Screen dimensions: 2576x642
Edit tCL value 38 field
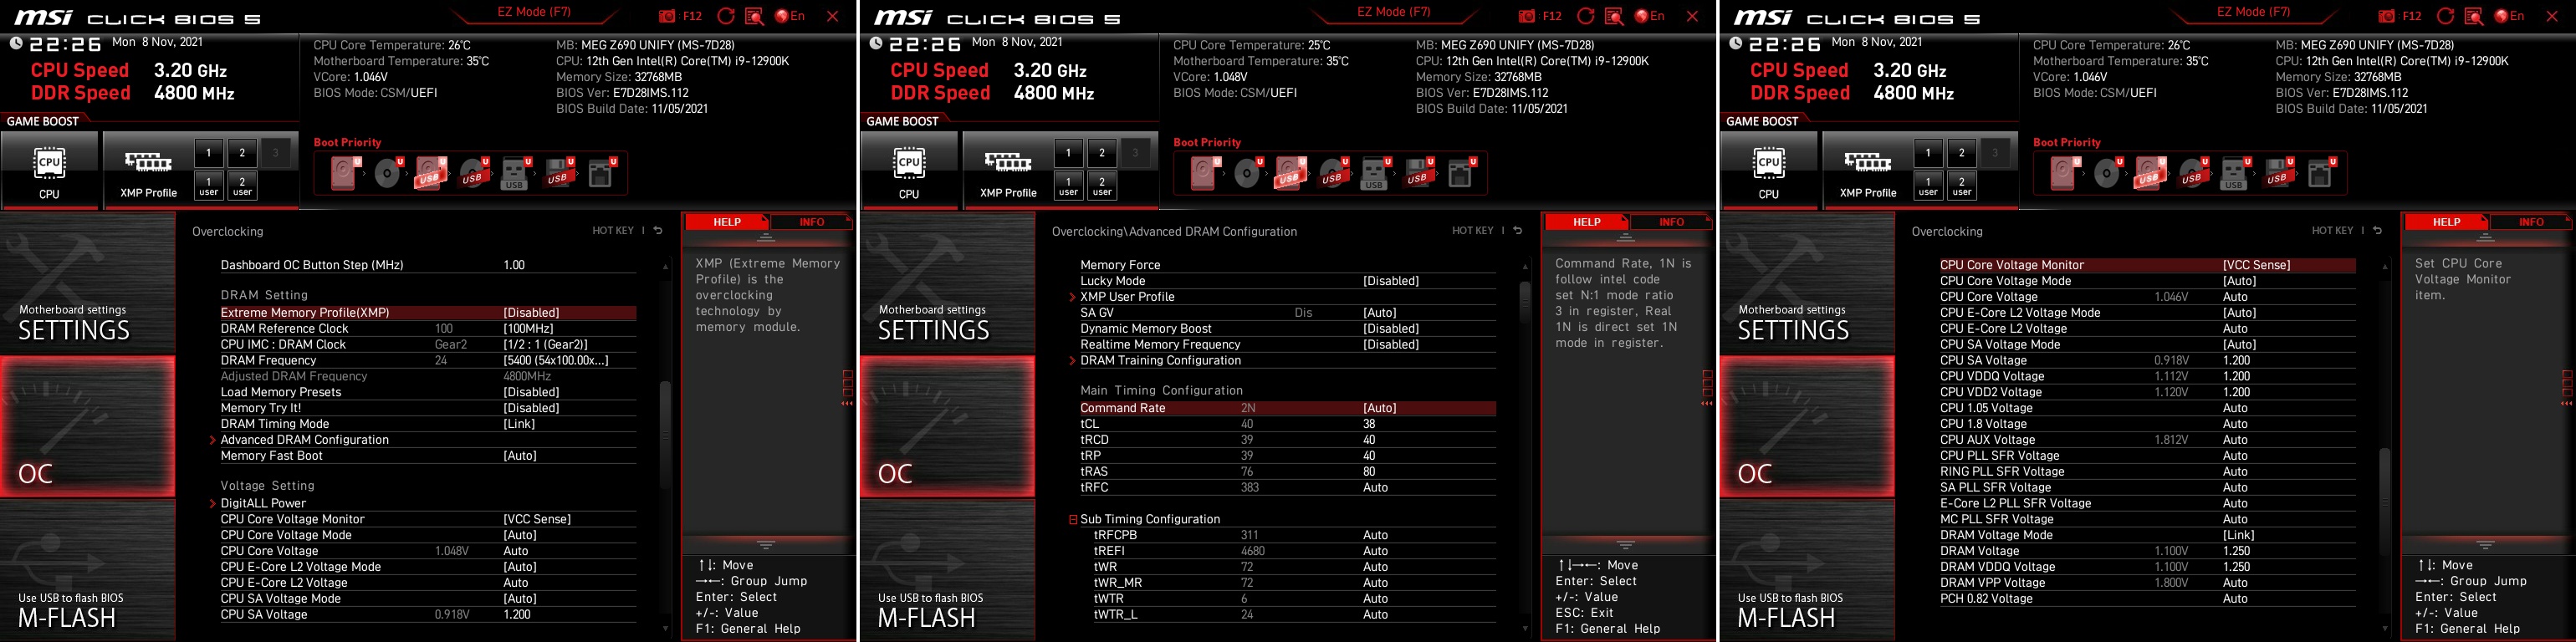1288,424
